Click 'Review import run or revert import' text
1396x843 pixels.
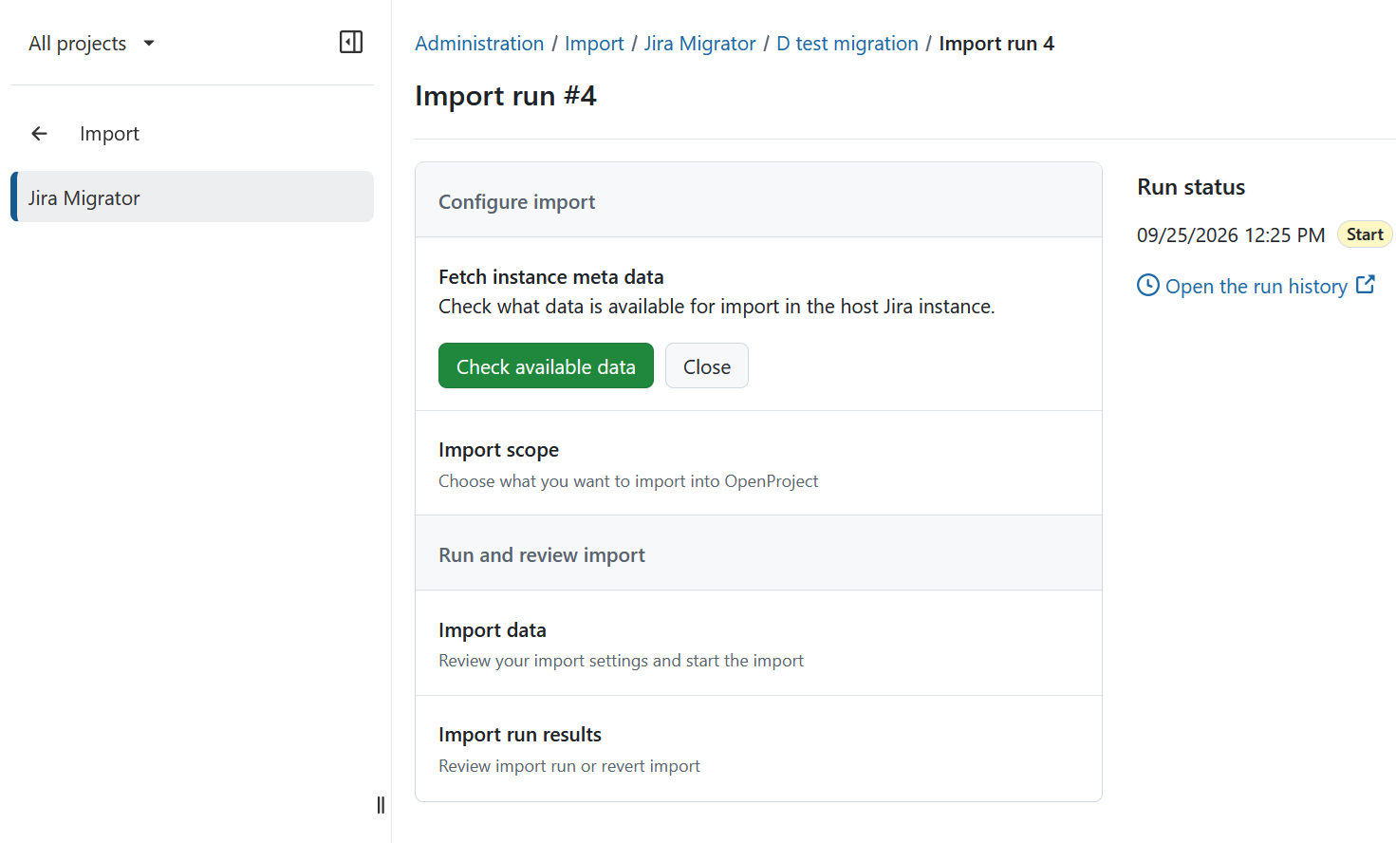click(569, 766)
